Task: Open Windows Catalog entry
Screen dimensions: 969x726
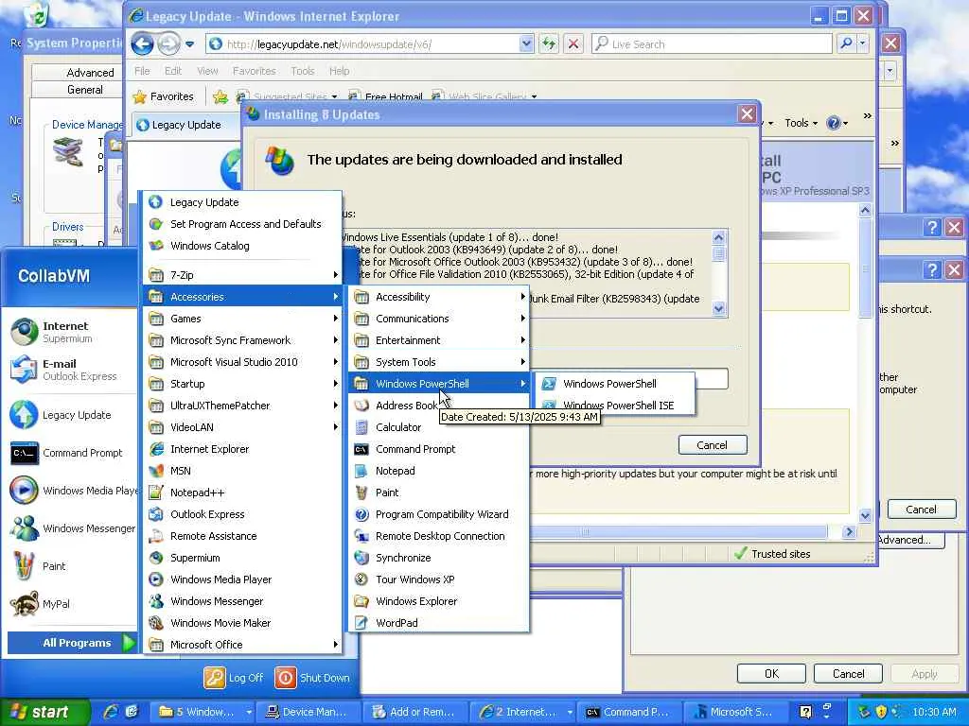Action: coord(243,246)
